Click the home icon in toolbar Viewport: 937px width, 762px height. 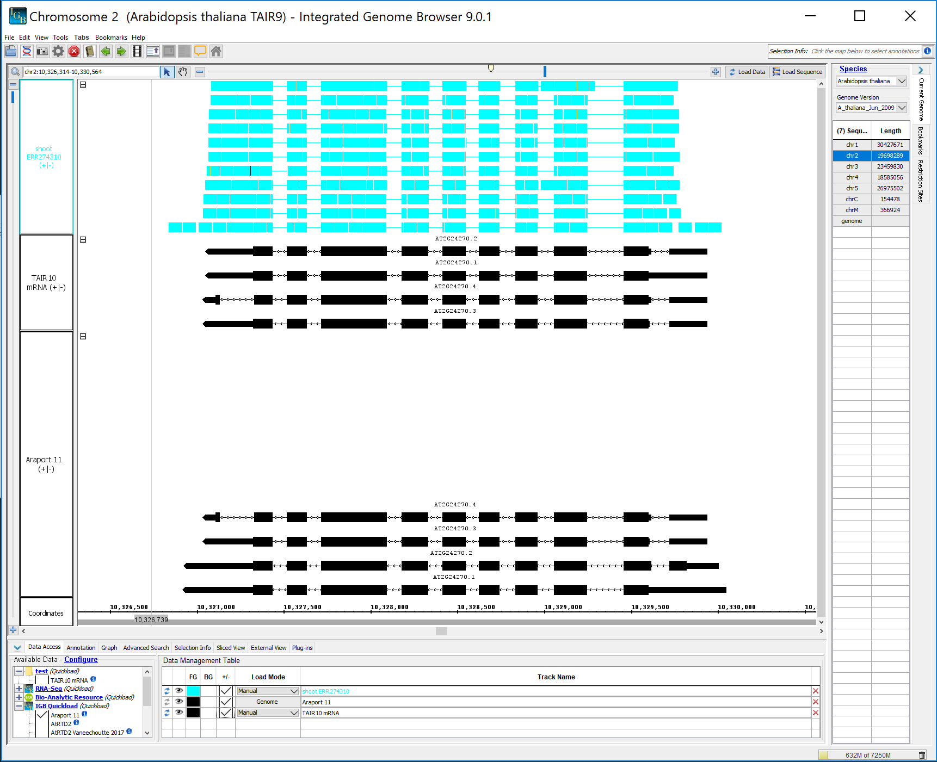click(x=216, y=52)
